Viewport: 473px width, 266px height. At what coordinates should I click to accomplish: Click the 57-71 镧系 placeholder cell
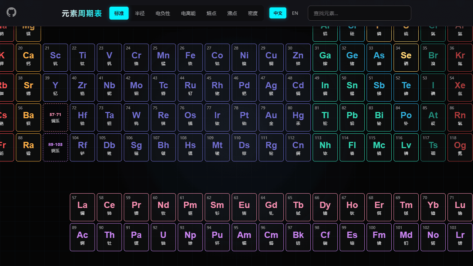[55, 117]
